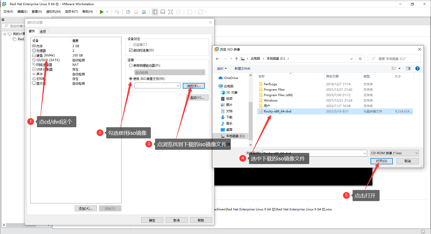431x234 pixels.
Task: Open the view options dropdown arrow
Action: point(399,68)
